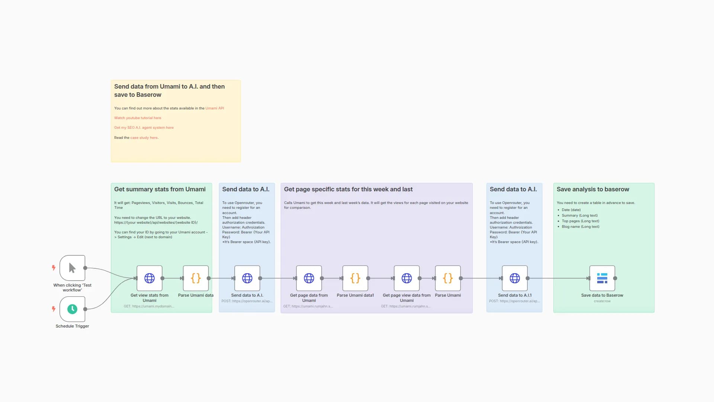Click output connector of Save data to Baserow

tap(615, 278)
